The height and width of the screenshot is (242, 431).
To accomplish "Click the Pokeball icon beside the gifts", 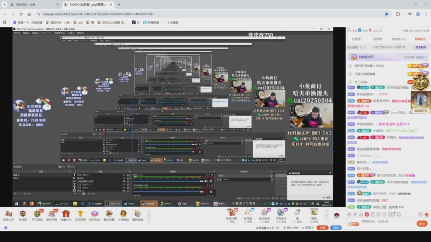I will (336, 216).
